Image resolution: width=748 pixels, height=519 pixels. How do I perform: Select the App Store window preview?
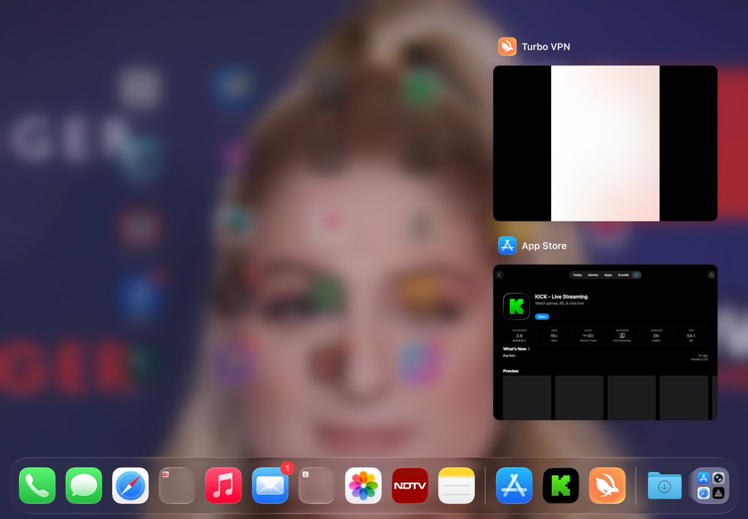click(605, 342)
